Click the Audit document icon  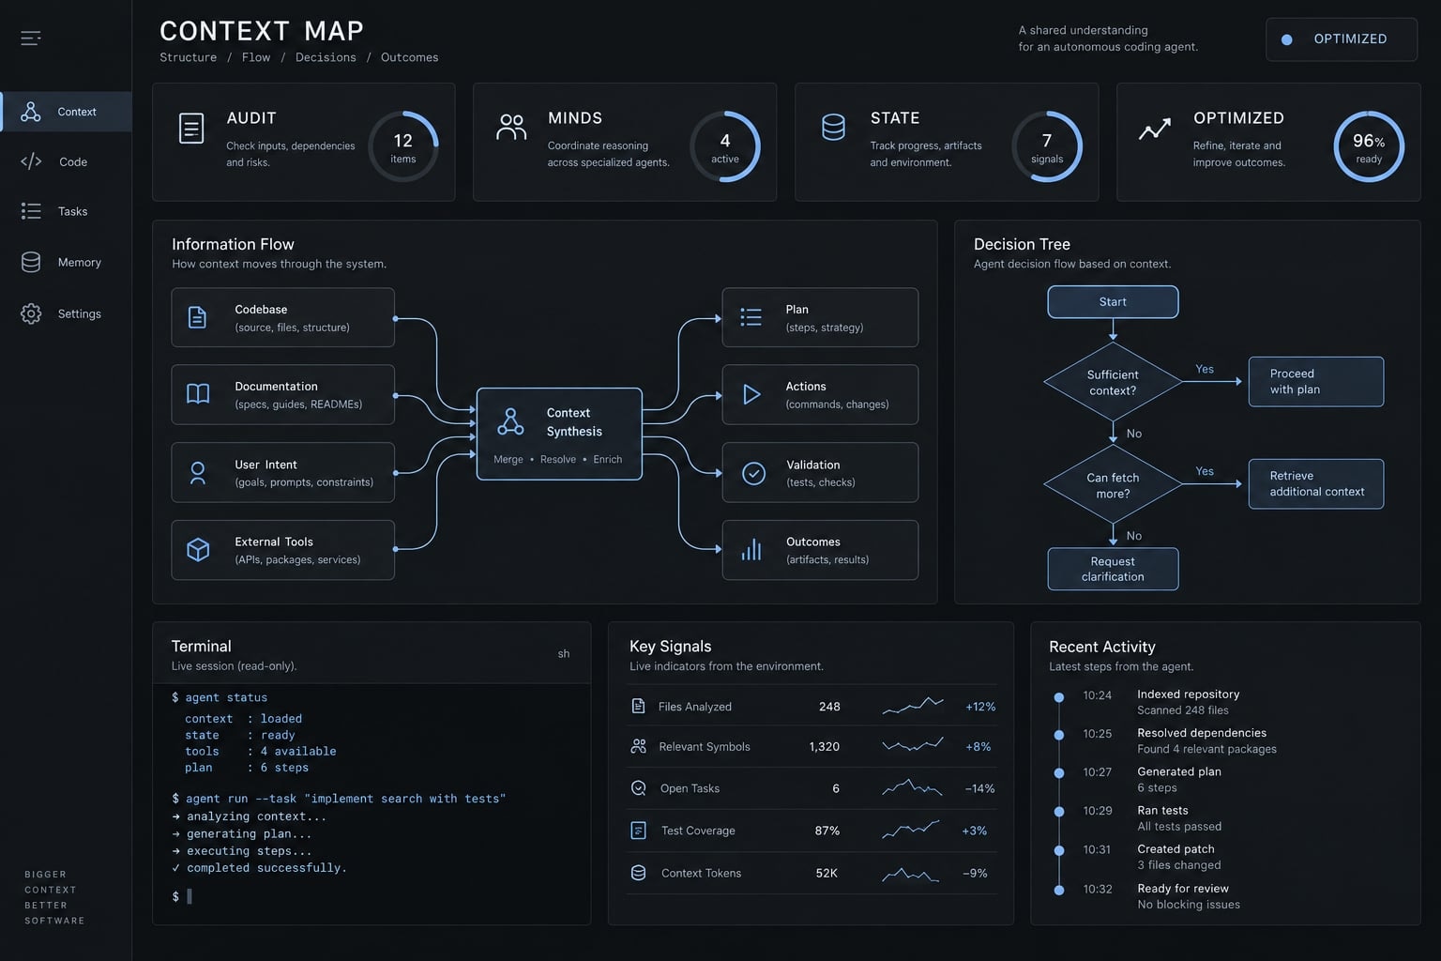point(191,129)
